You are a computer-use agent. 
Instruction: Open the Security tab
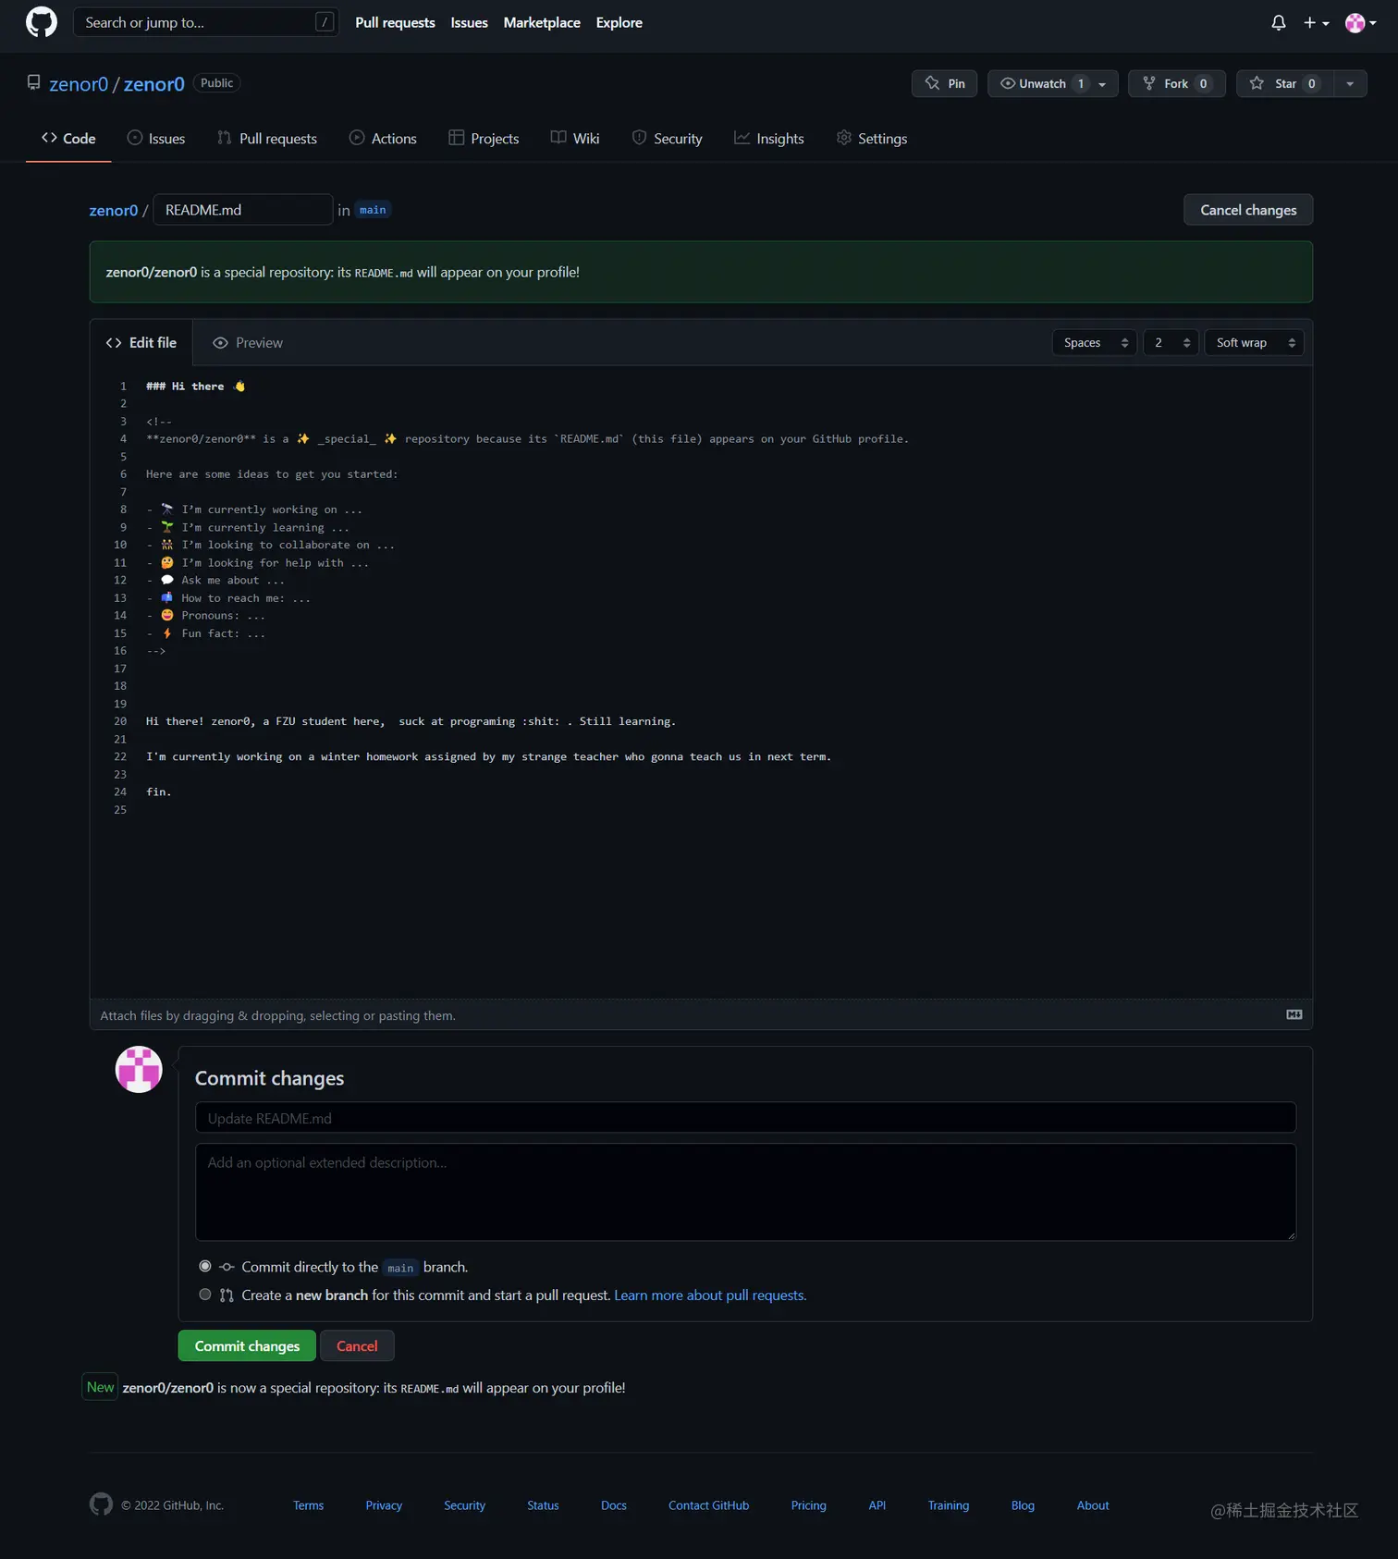667,138
